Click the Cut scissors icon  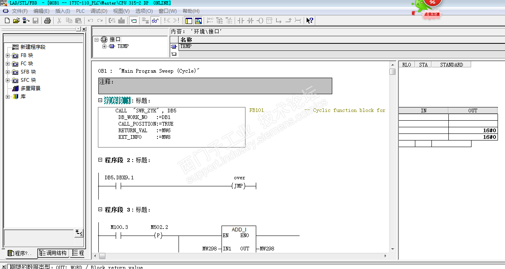click(x=59, y=21)
